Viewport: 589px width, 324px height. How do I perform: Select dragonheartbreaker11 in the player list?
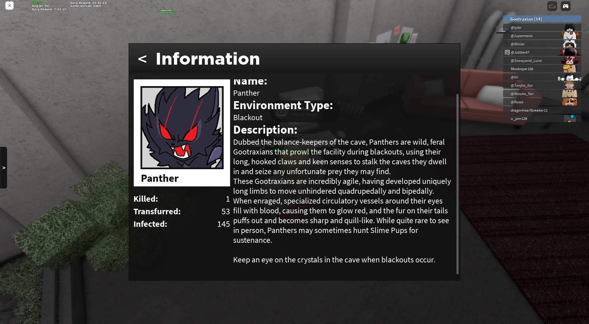(542, 110)
